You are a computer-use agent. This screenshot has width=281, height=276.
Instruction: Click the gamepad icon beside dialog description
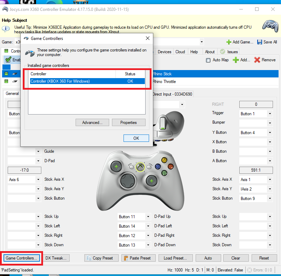30,53
